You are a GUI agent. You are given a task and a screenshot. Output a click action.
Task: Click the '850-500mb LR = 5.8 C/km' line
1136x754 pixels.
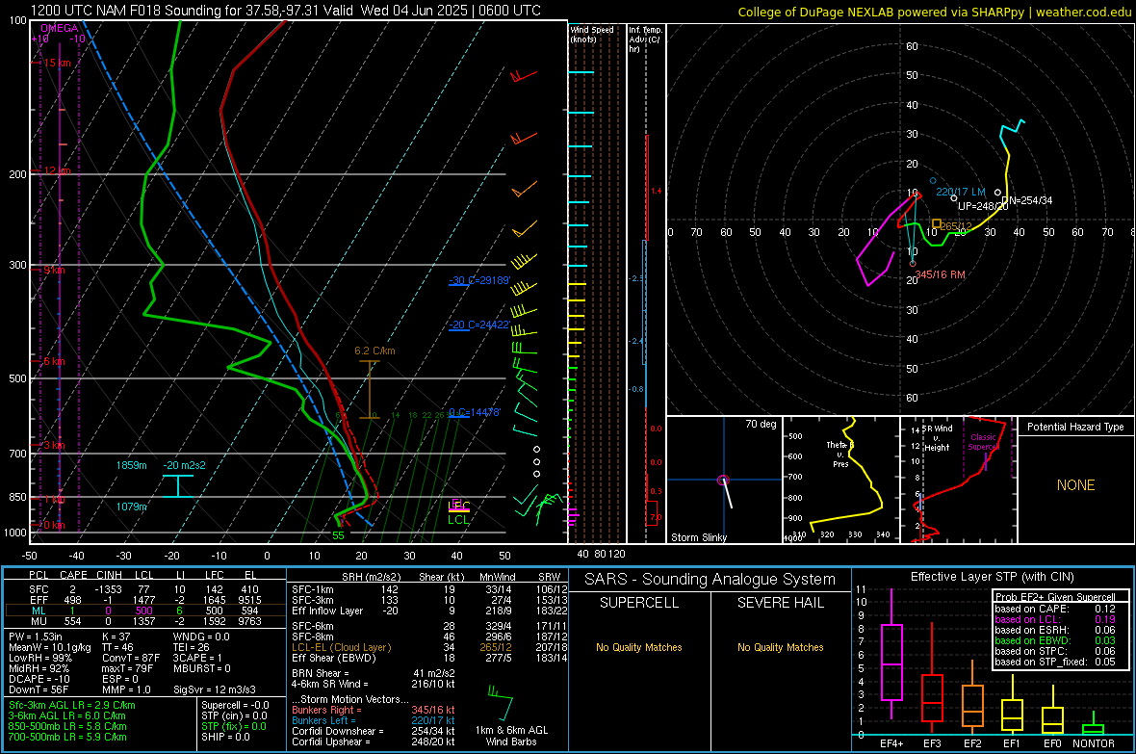point(67,726)
